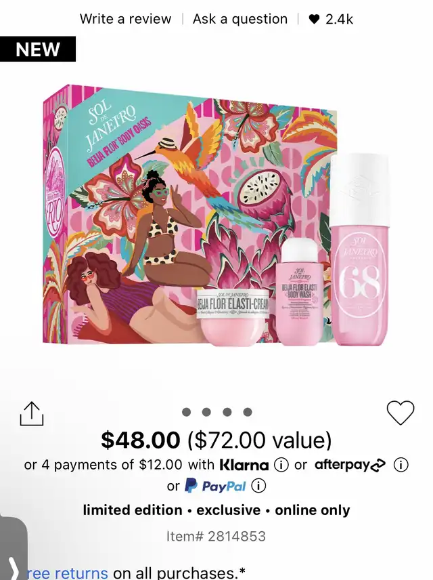Click the afterpay logo

click(350, 465)
